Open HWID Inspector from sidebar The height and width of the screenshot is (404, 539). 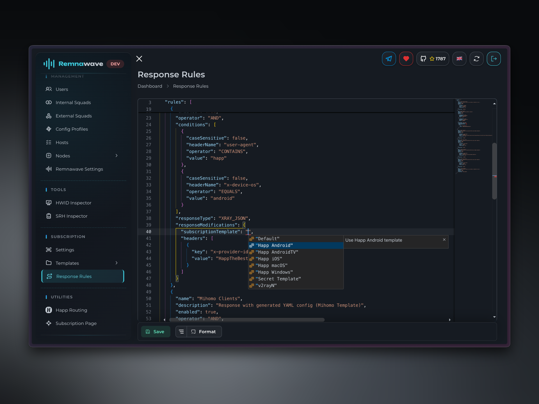[73, 203]
